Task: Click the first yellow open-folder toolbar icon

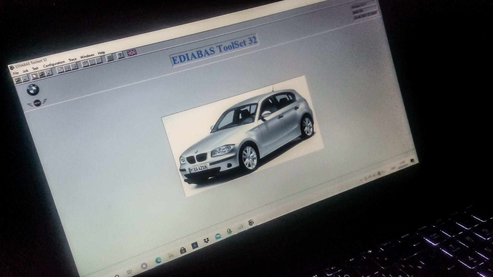Action: [18, 80]
